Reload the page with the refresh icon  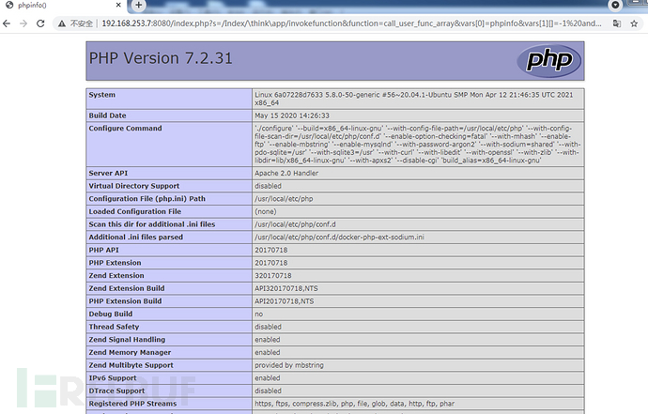click(40, 23)
